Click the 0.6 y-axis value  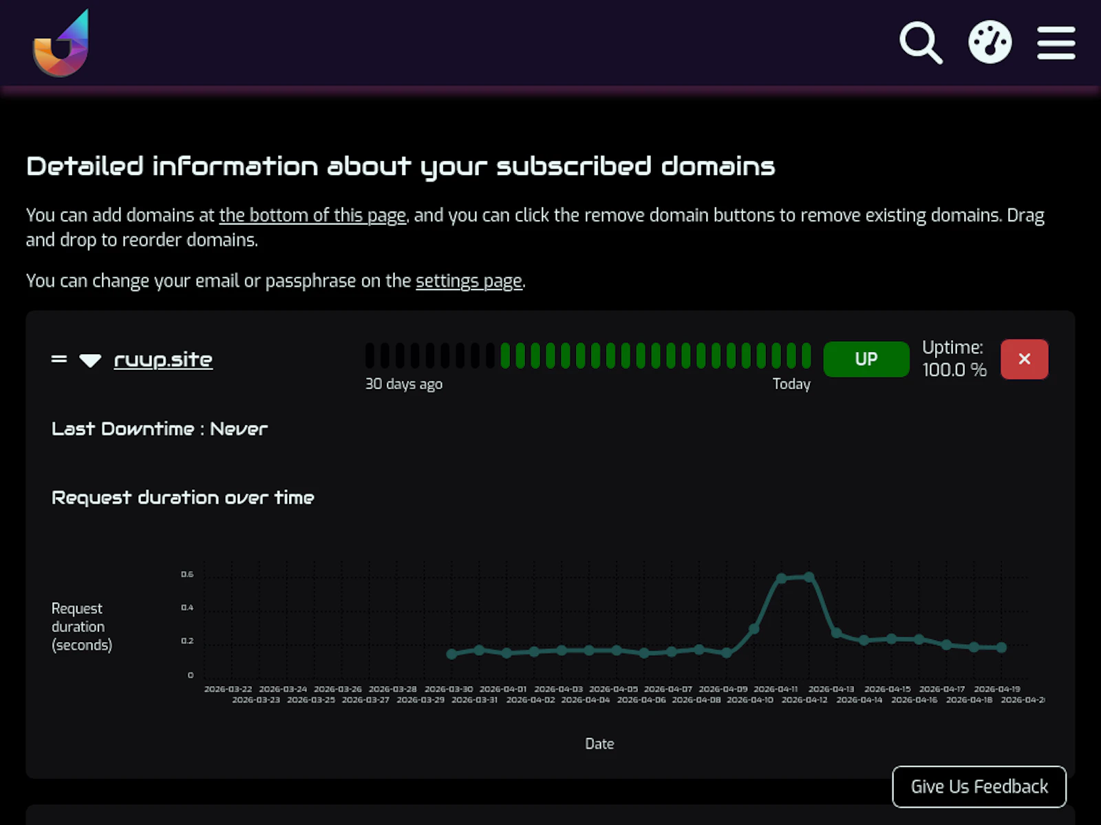point(187,574)
